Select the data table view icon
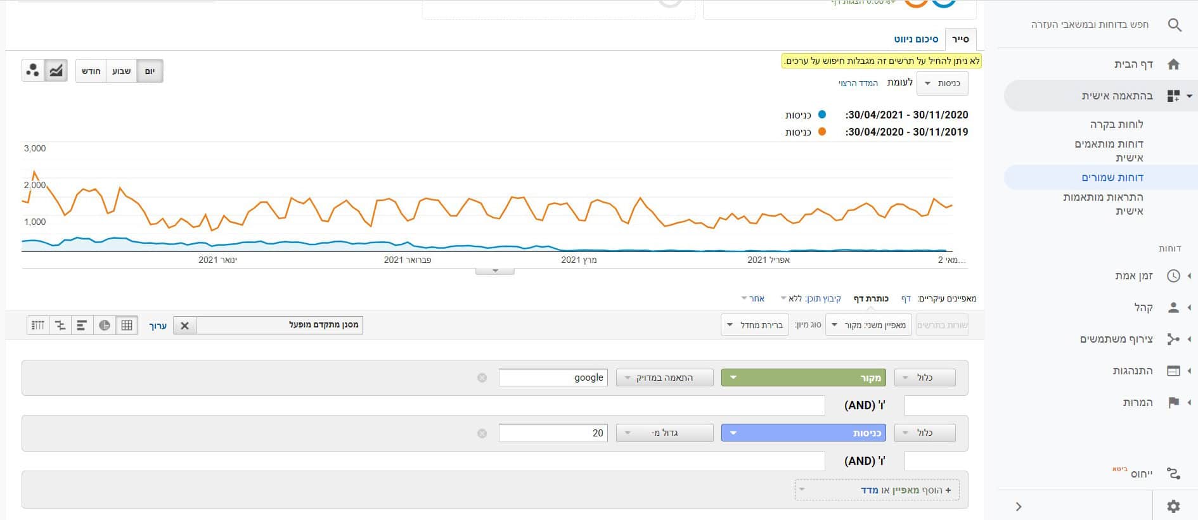Viewport: 1198px width, 520px height. (x=127, y=325)
